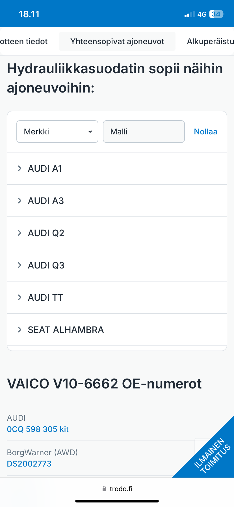Switch to Yhteensopivat ajoneuvot tab
Viewport: 234px width, 507px height.
117,42
